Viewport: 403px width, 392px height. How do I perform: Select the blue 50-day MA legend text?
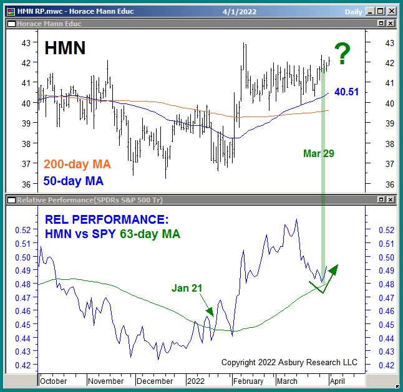click(x=74, y=181)
